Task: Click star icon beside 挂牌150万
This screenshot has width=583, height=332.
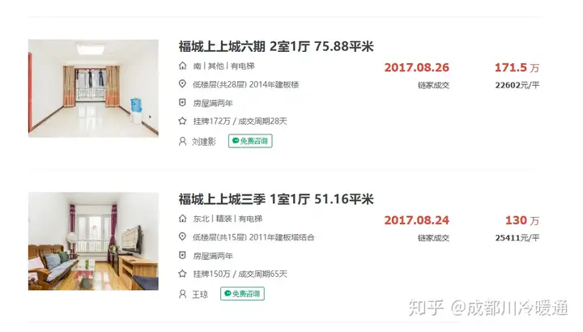Action: coord(182,274)
